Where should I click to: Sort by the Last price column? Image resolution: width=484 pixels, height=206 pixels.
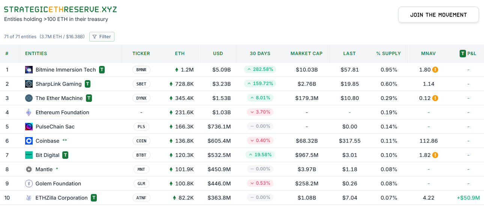(x=349, y=54)
